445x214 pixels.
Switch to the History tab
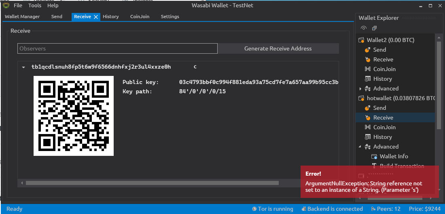pyautogui.click(x=111, y=17)
